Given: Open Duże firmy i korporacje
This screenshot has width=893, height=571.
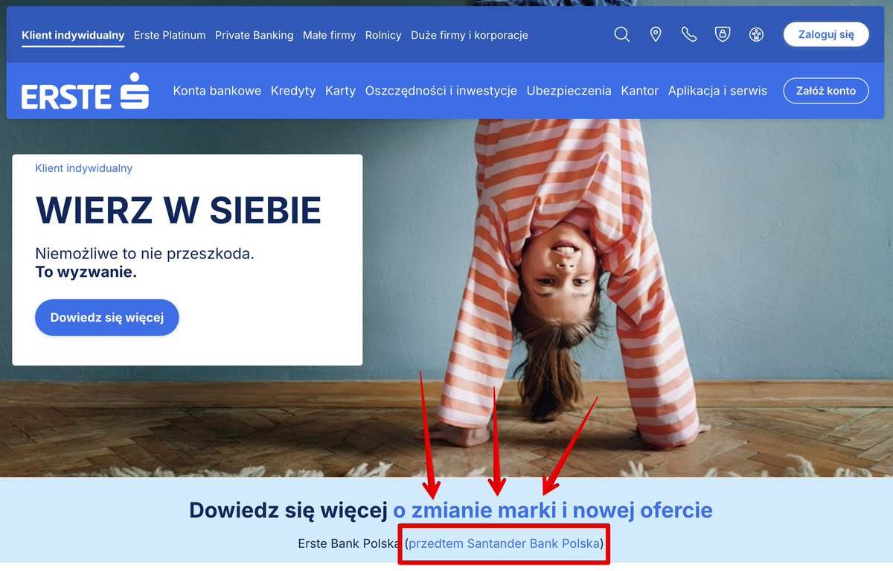Looking at the screenshot, I should [470, 35].
